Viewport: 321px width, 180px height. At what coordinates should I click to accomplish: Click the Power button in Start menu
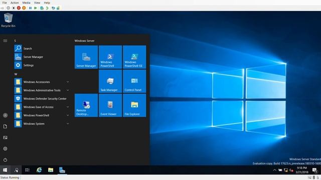6,160
